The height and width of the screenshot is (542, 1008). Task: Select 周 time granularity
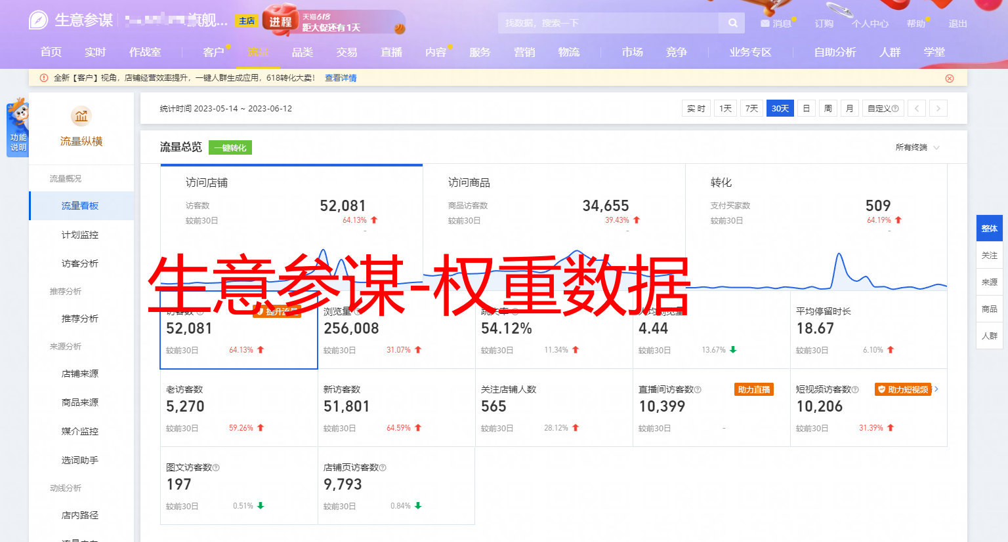click(x=828, y=108)
